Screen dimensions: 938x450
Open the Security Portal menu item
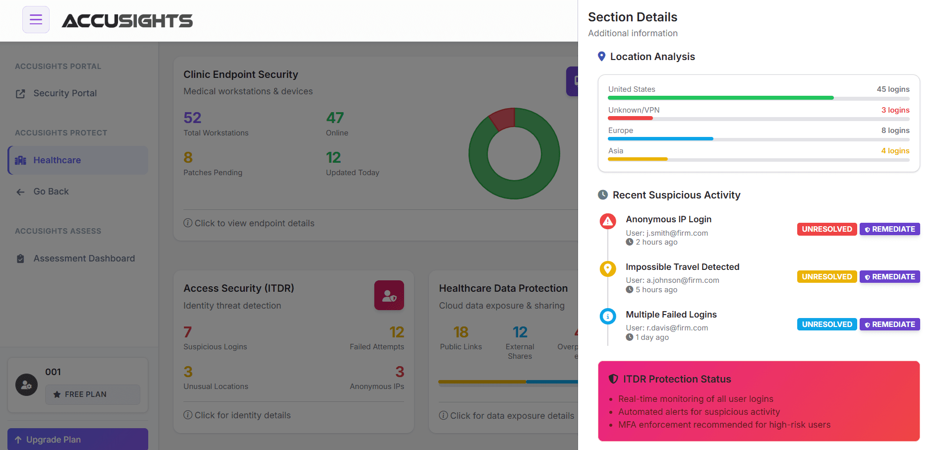tap(64, 93)
